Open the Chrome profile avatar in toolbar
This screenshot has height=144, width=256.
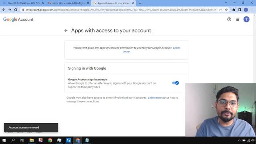(246, 10)
